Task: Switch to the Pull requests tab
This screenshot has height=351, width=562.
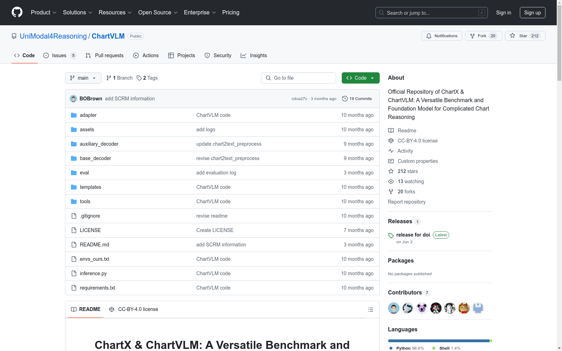Action: tap(105, 55)
